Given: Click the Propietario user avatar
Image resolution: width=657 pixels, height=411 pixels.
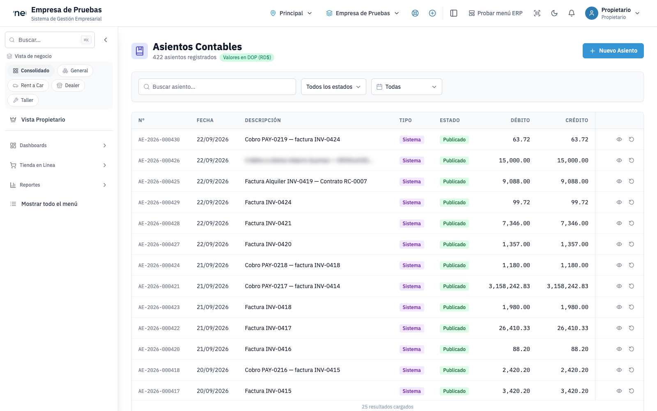Looking at the screenshot, I should (x=591, y=13).
